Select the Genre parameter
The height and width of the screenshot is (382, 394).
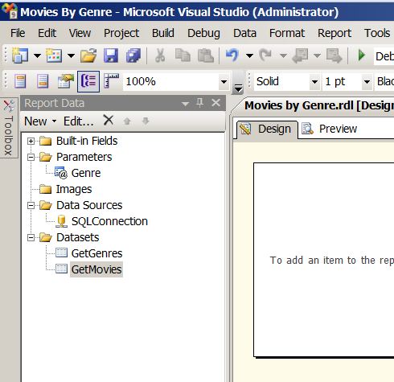click(86, 173)
